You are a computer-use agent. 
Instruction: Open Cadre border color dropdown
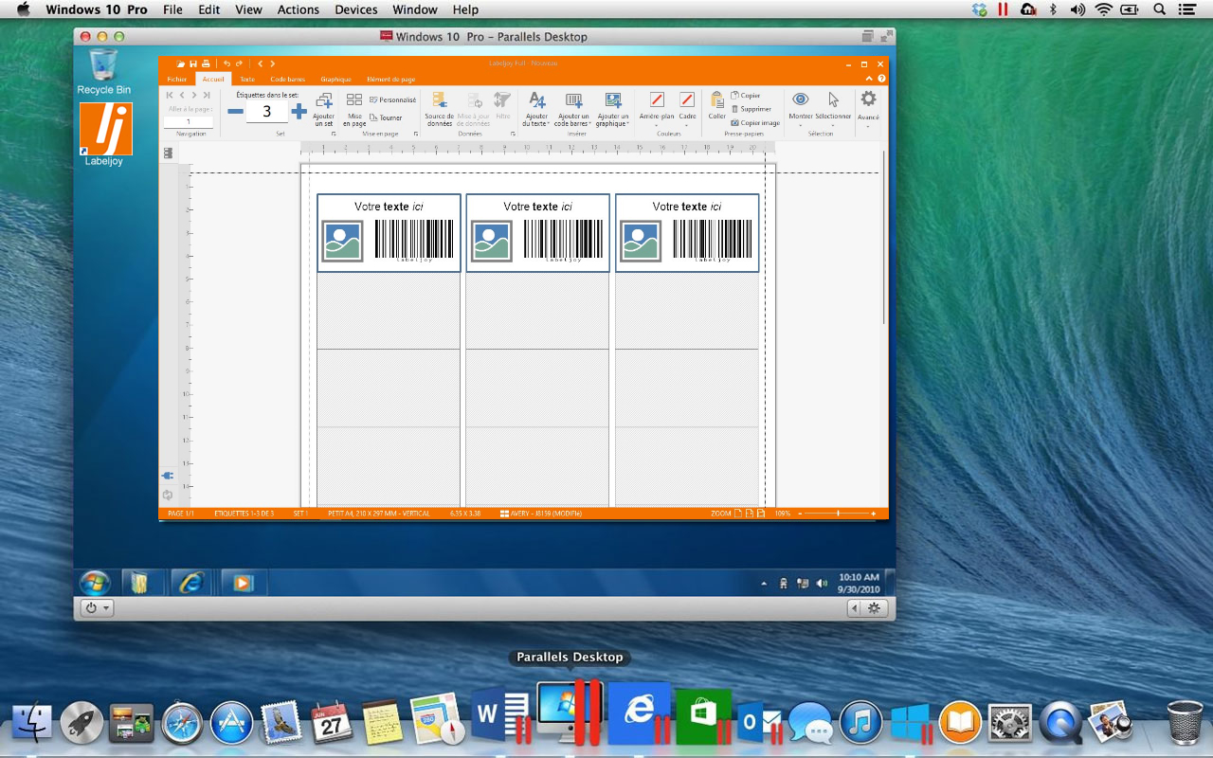(687, 110)
